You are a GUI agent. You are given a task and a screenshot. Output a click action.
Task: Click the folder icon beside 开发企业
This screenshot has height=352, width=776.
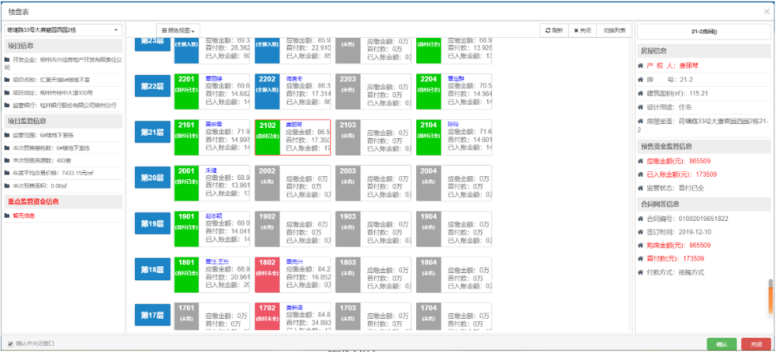pyautogui.click(x=7, y=60)
